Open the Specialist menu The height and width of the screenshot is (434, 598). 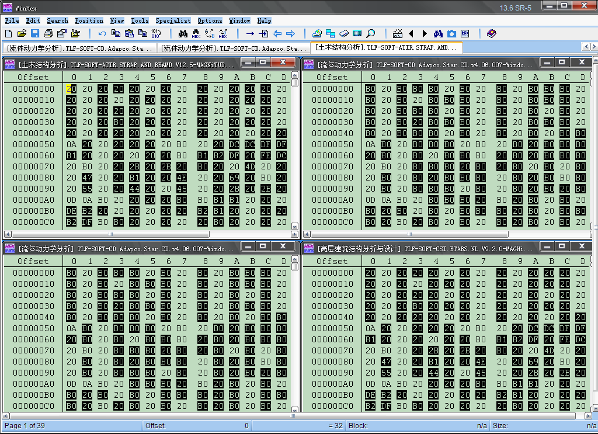point(173,20)
